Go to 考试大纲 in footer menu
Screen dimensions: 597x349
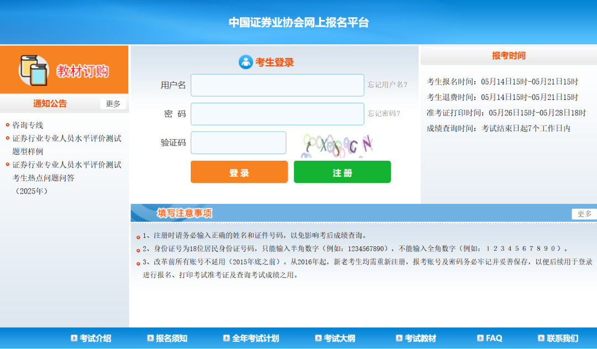click(x=339, y=338)
